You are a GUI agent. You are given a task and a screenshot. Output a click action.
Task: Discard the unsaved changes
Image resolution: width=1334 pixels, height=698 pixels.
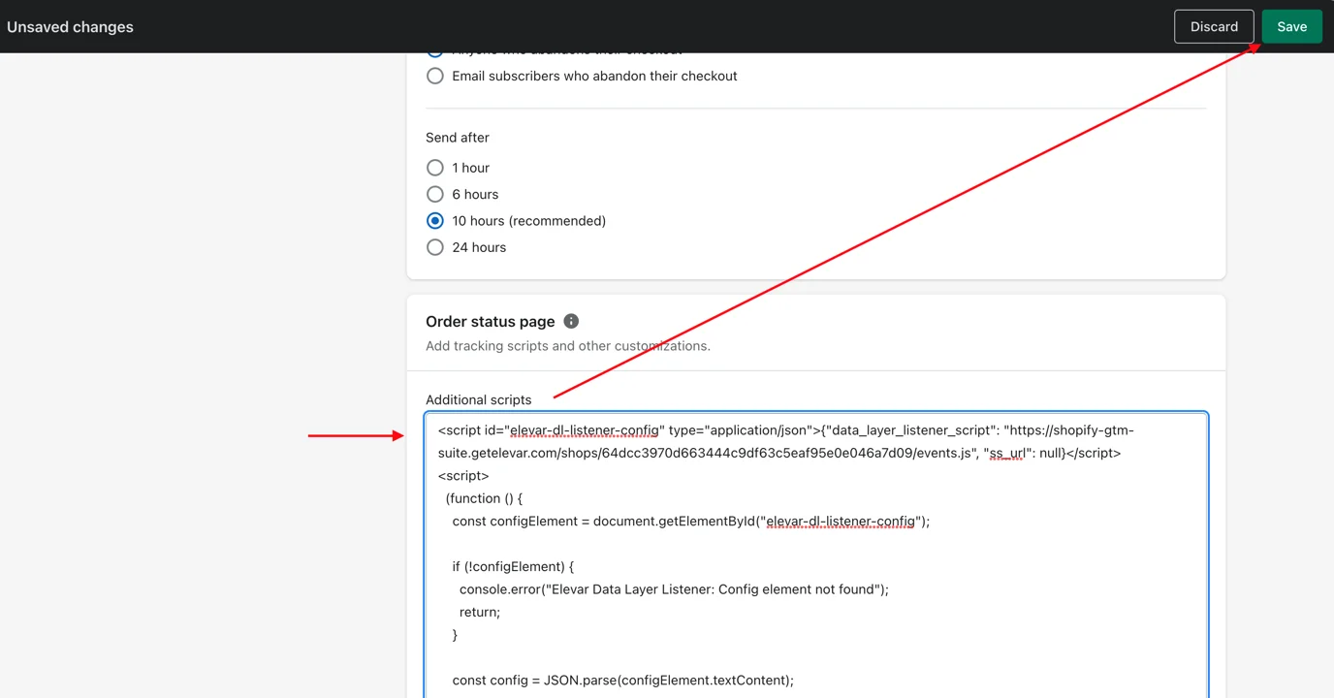(x=1214, y=26)
